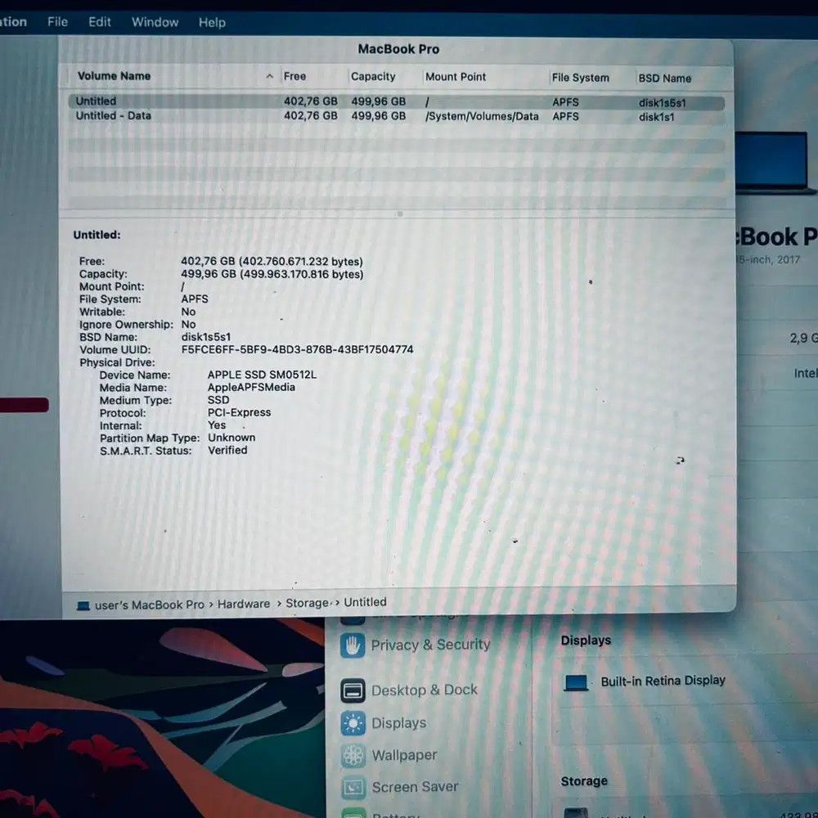
Task: Click the Screen Saver sidebar icon
Action: (353, 788)
